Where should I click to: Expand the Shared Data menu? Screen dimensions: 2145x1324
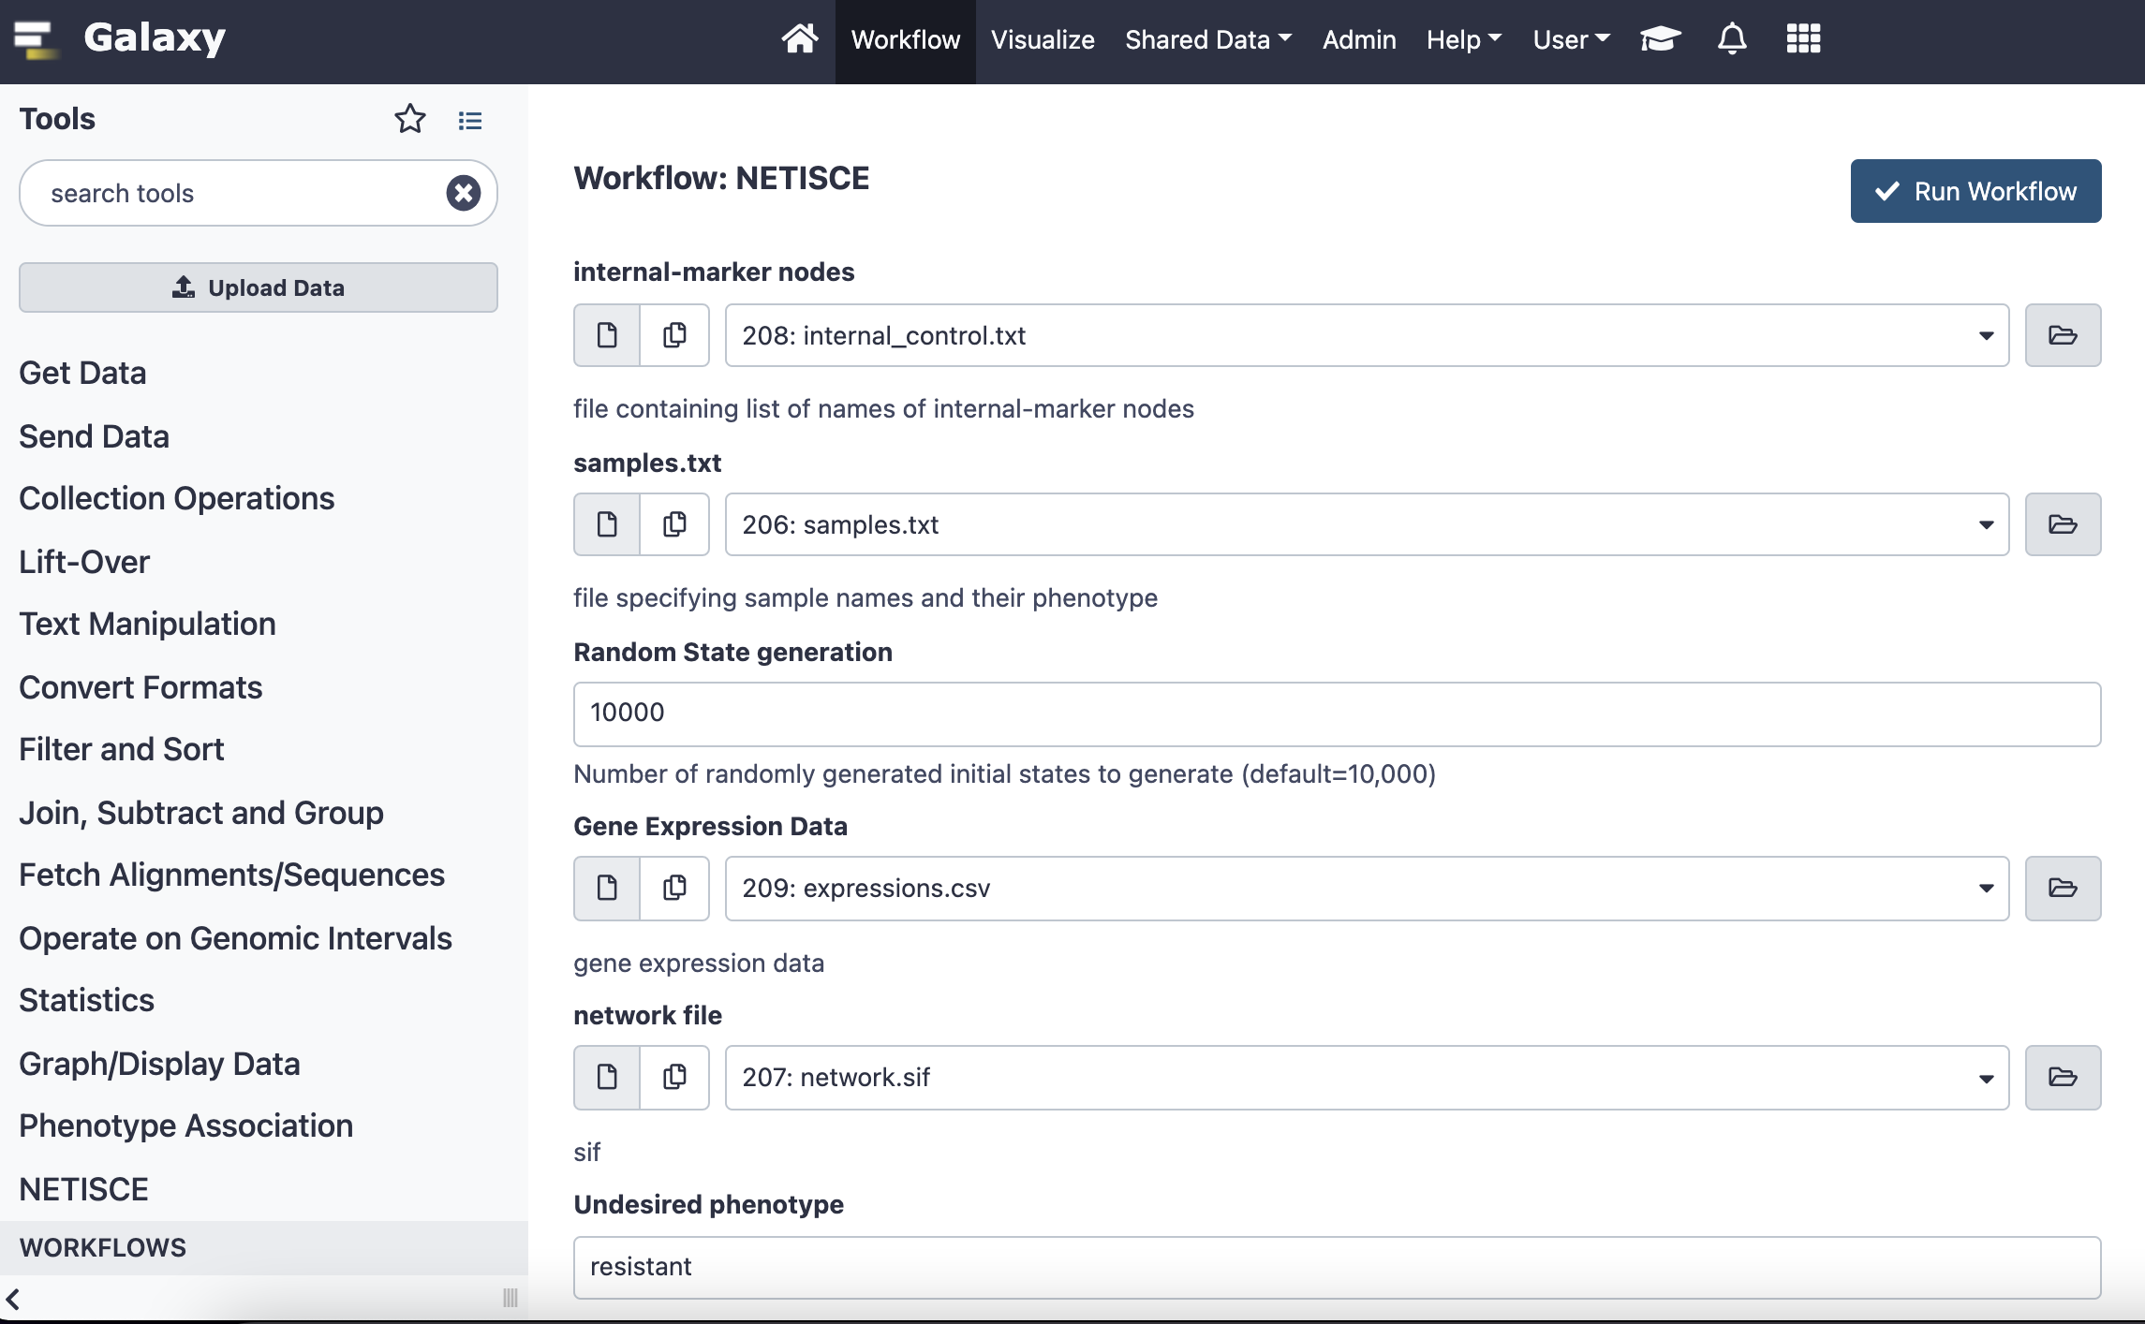click(1207, 39)
